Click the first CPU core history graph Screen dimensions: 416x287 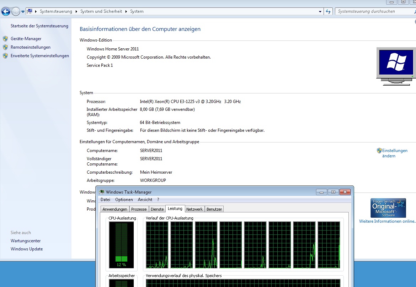click(x=157, y=245)
